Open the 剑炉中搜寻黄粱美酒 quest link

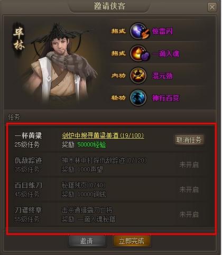(x=103, y=135)
